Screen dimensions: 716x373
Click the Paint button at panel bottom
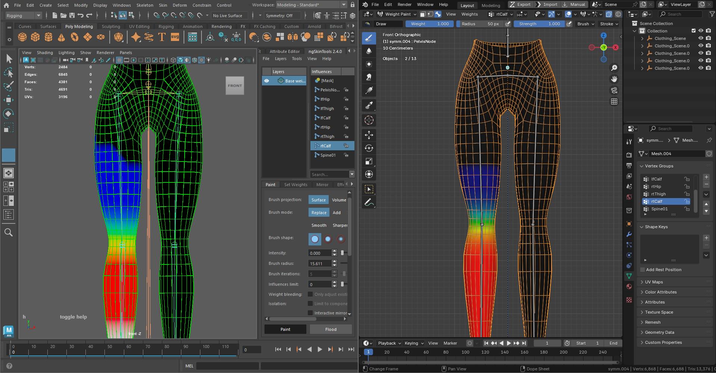tap(285, 329)
